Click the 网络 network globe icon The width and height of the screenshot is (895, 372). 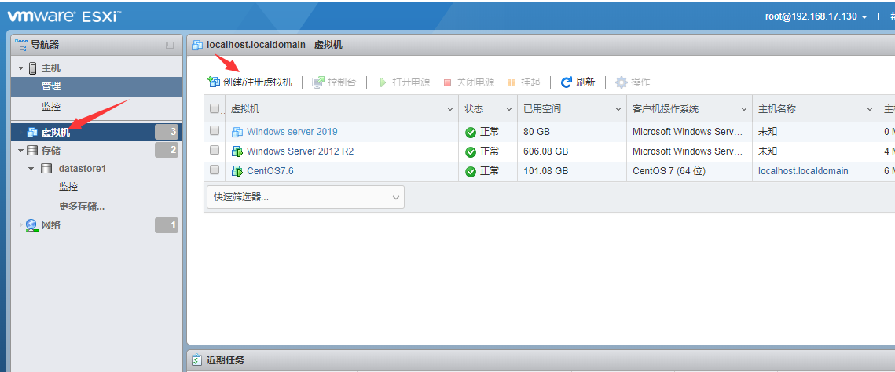point(31,225)
